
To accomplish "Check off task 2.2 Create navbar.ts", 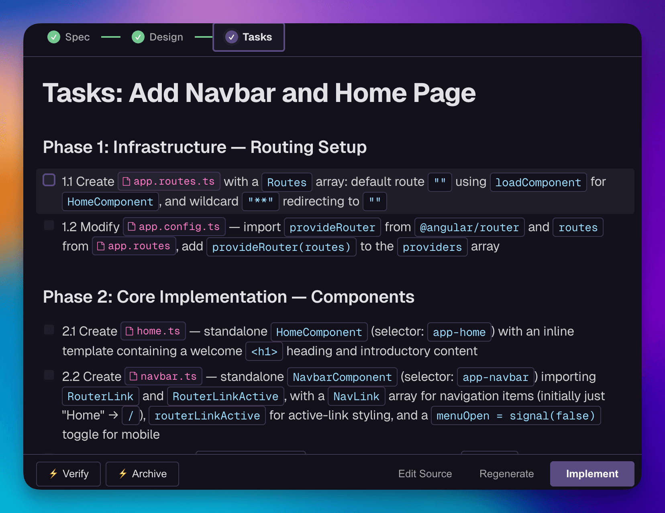I will point(49,375).
